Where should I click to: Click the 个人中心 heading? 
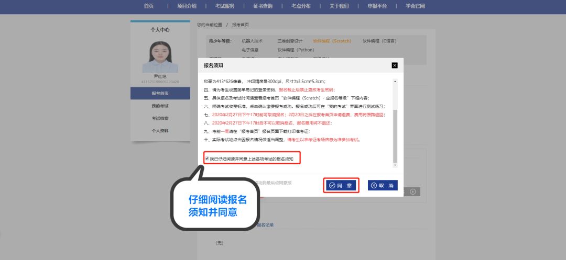pyautogui.click(x=160, y=30)
